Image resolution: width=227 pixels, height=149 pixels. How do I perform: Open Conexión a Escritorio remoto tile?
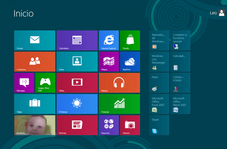[x=180, y=40]
